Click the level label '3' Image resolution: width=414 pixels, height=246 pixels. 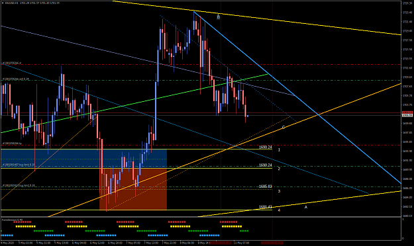point(279,191)
